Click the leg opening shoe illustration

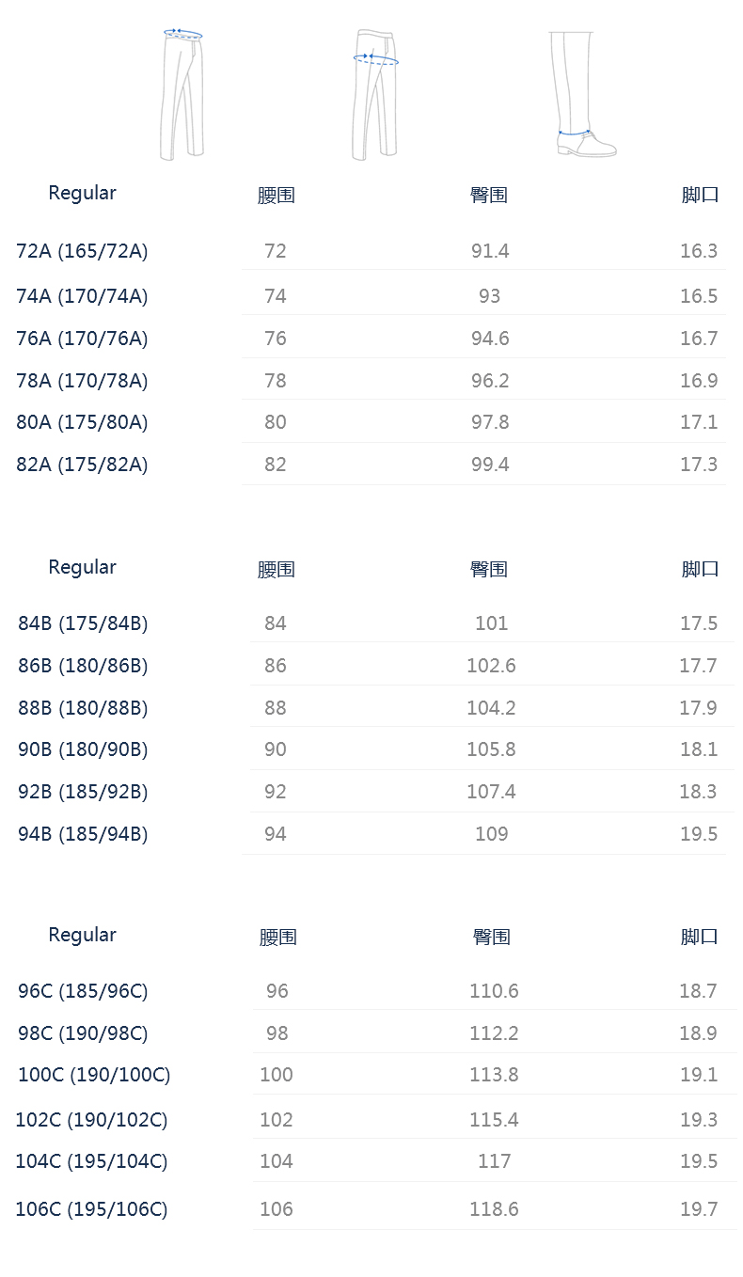(582, 94)
